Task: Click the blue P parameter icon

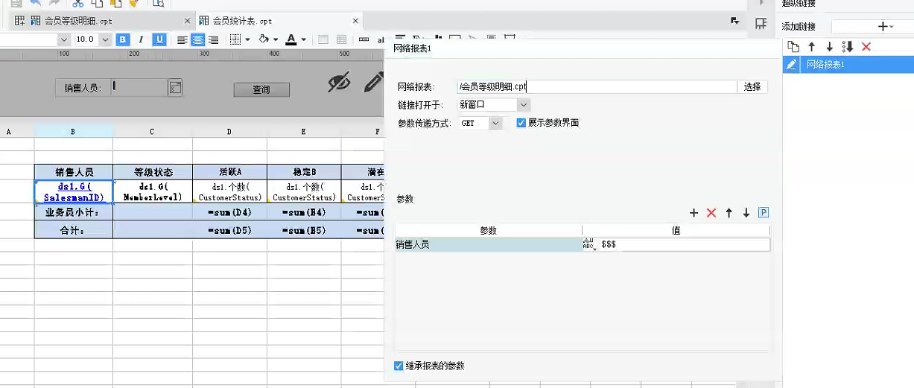Action: pos(764,213)
